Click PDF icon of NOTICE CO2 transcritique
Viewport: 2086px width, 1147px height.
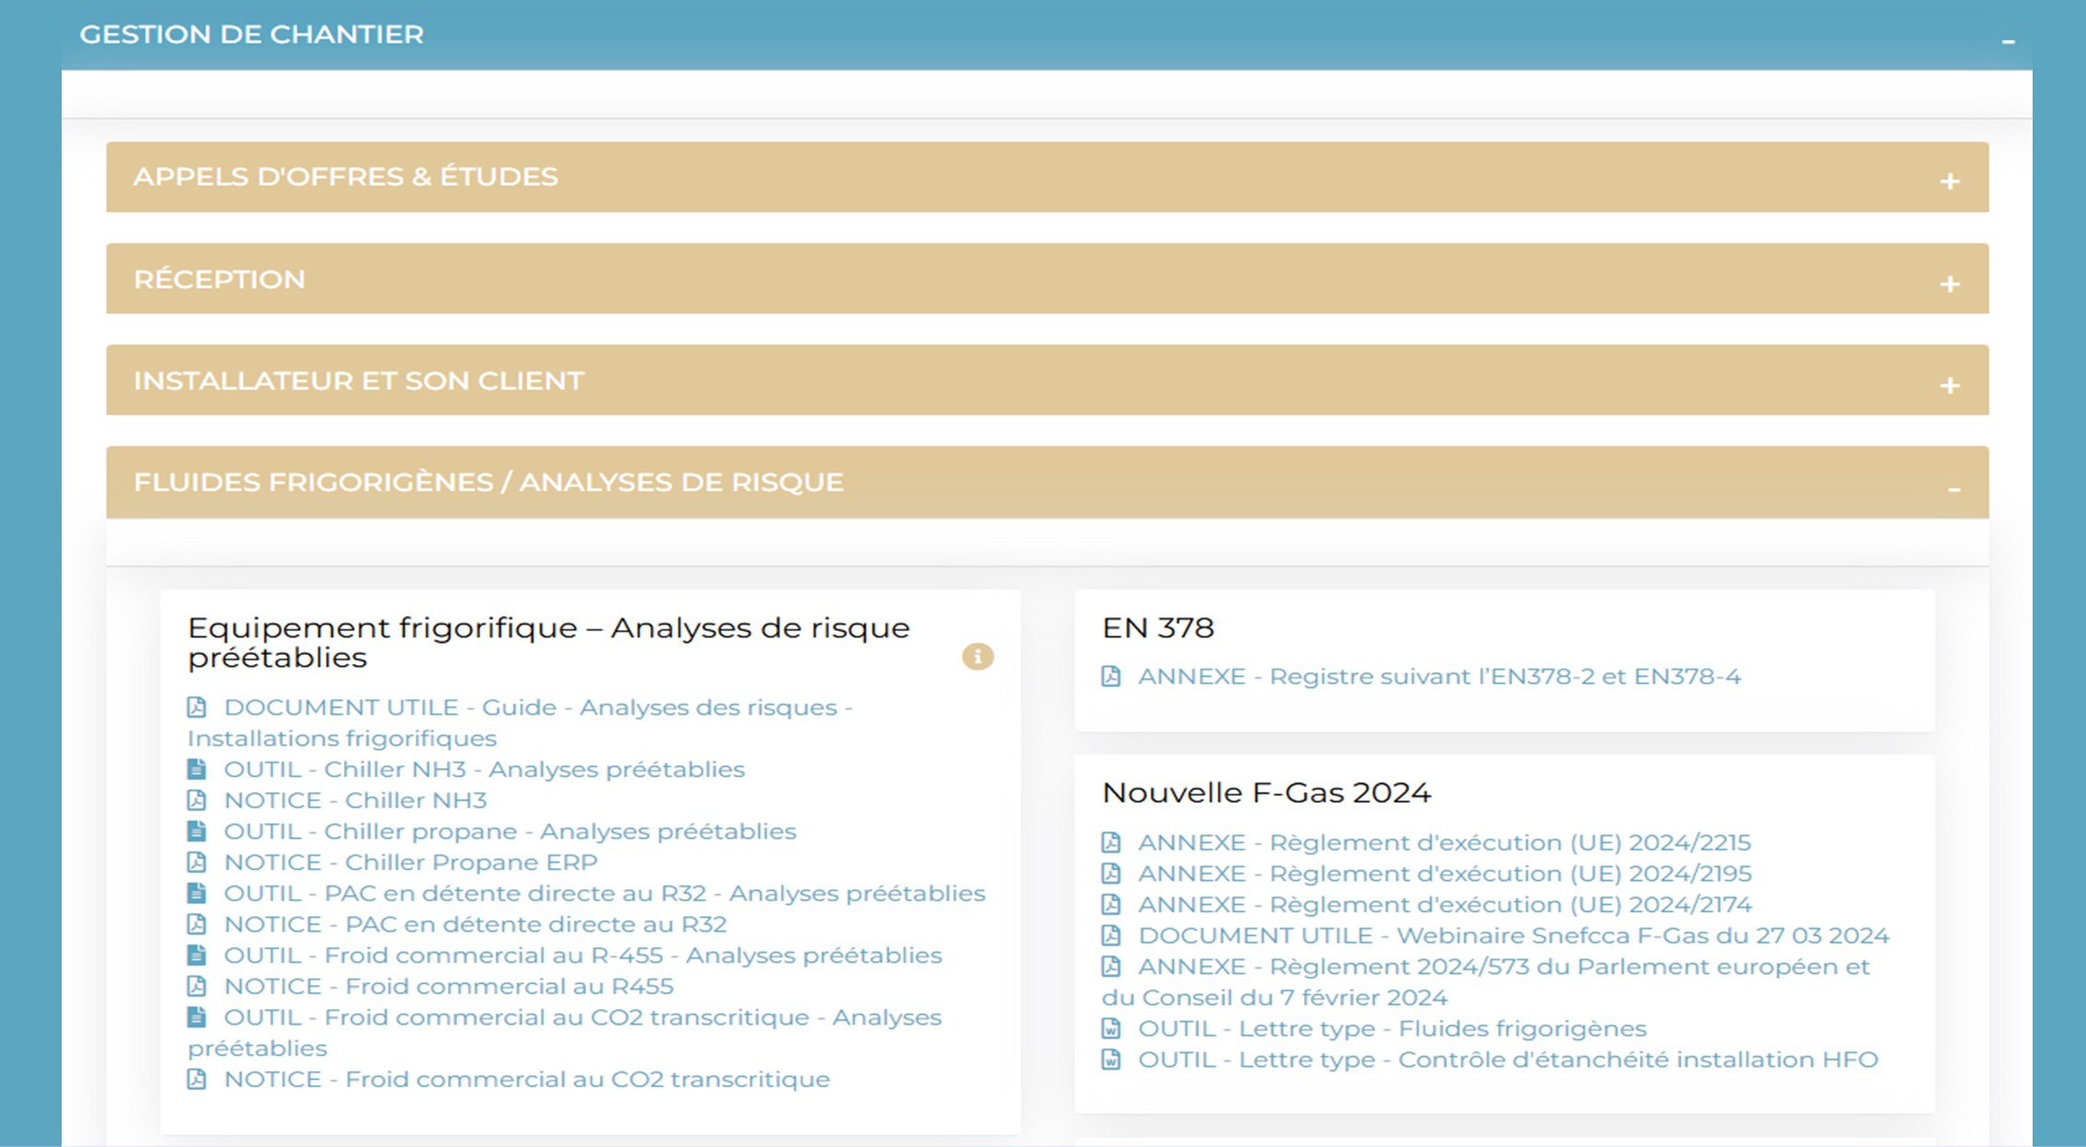pos(196,1079)
